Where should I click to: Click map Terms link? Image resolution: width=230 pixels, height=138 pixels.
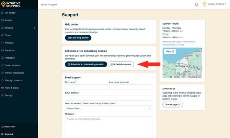184,77
